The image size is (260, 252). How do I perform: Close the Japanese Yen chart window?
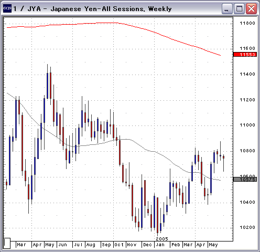pos(251,8)
